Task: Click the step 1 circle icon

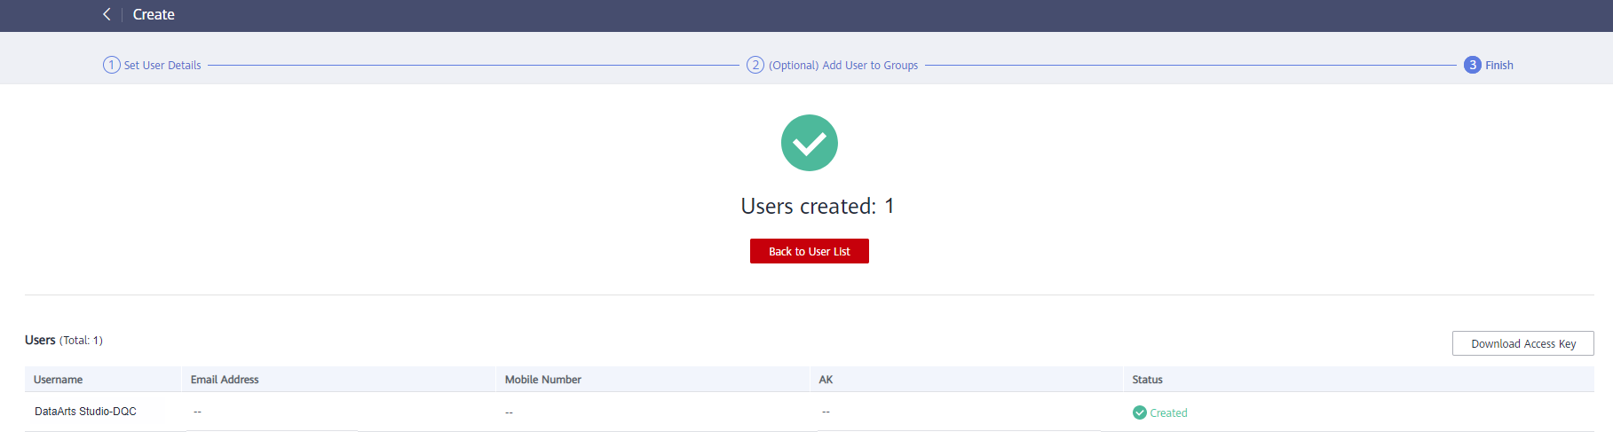Action: (x=112, y=65)
